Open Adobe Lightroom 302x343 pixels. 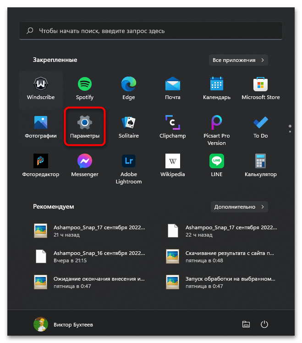tap(129, 169)
